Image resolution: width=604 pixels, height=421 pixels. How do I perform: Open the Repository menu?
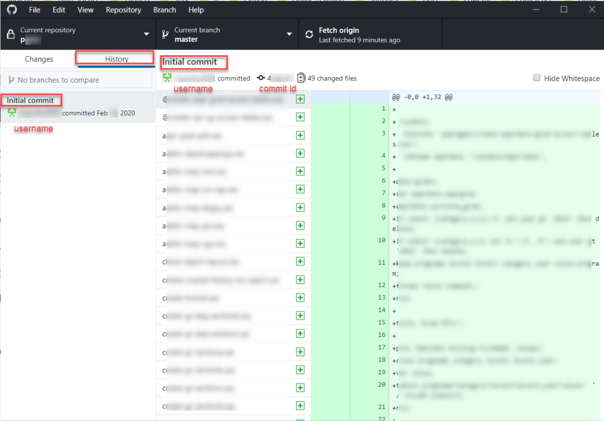coord(123,10)
